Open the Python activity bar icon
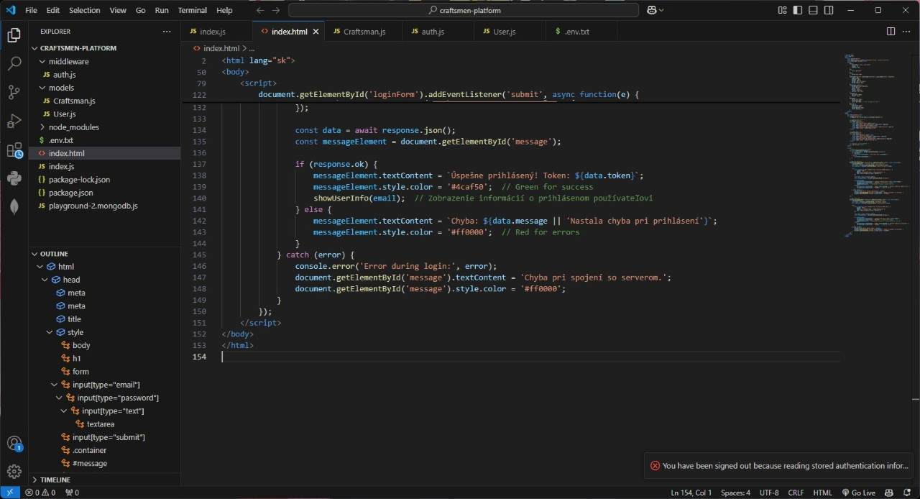This screenshot has height=499, width=920. point(14,178)
